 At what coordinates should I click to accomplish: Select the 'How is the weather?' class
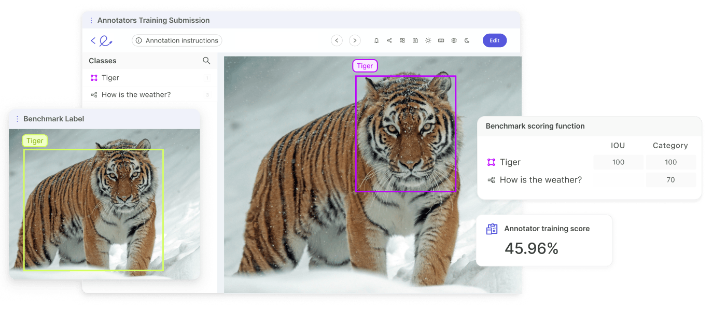click(x=149, y=94)
